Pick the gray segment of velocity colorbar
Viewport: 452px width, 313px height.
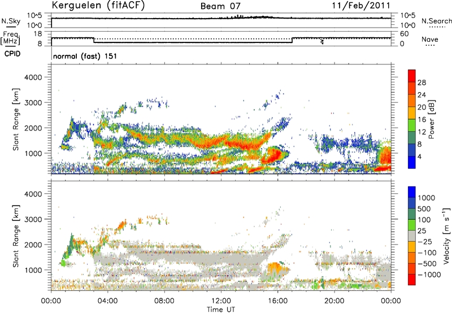point(412,236)
